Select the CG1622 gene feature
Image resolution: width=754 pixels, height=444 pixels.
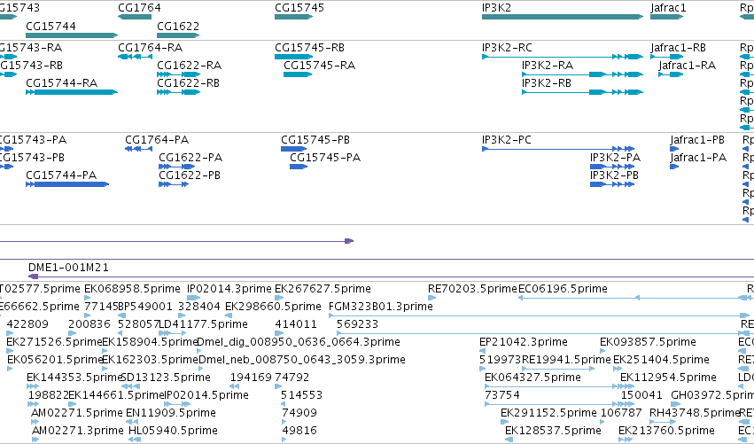[x=178, y=35]
